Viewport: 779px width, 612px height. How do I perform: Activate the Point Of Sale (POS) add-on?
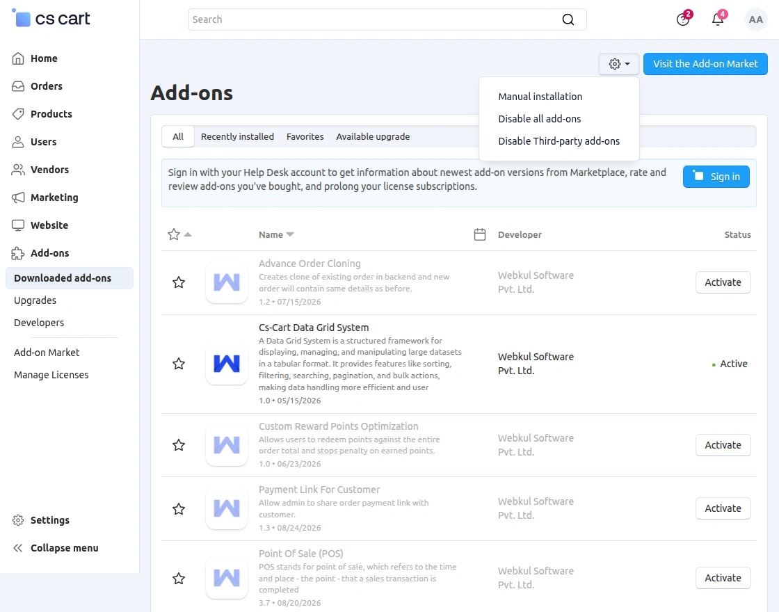click(723, 578)
